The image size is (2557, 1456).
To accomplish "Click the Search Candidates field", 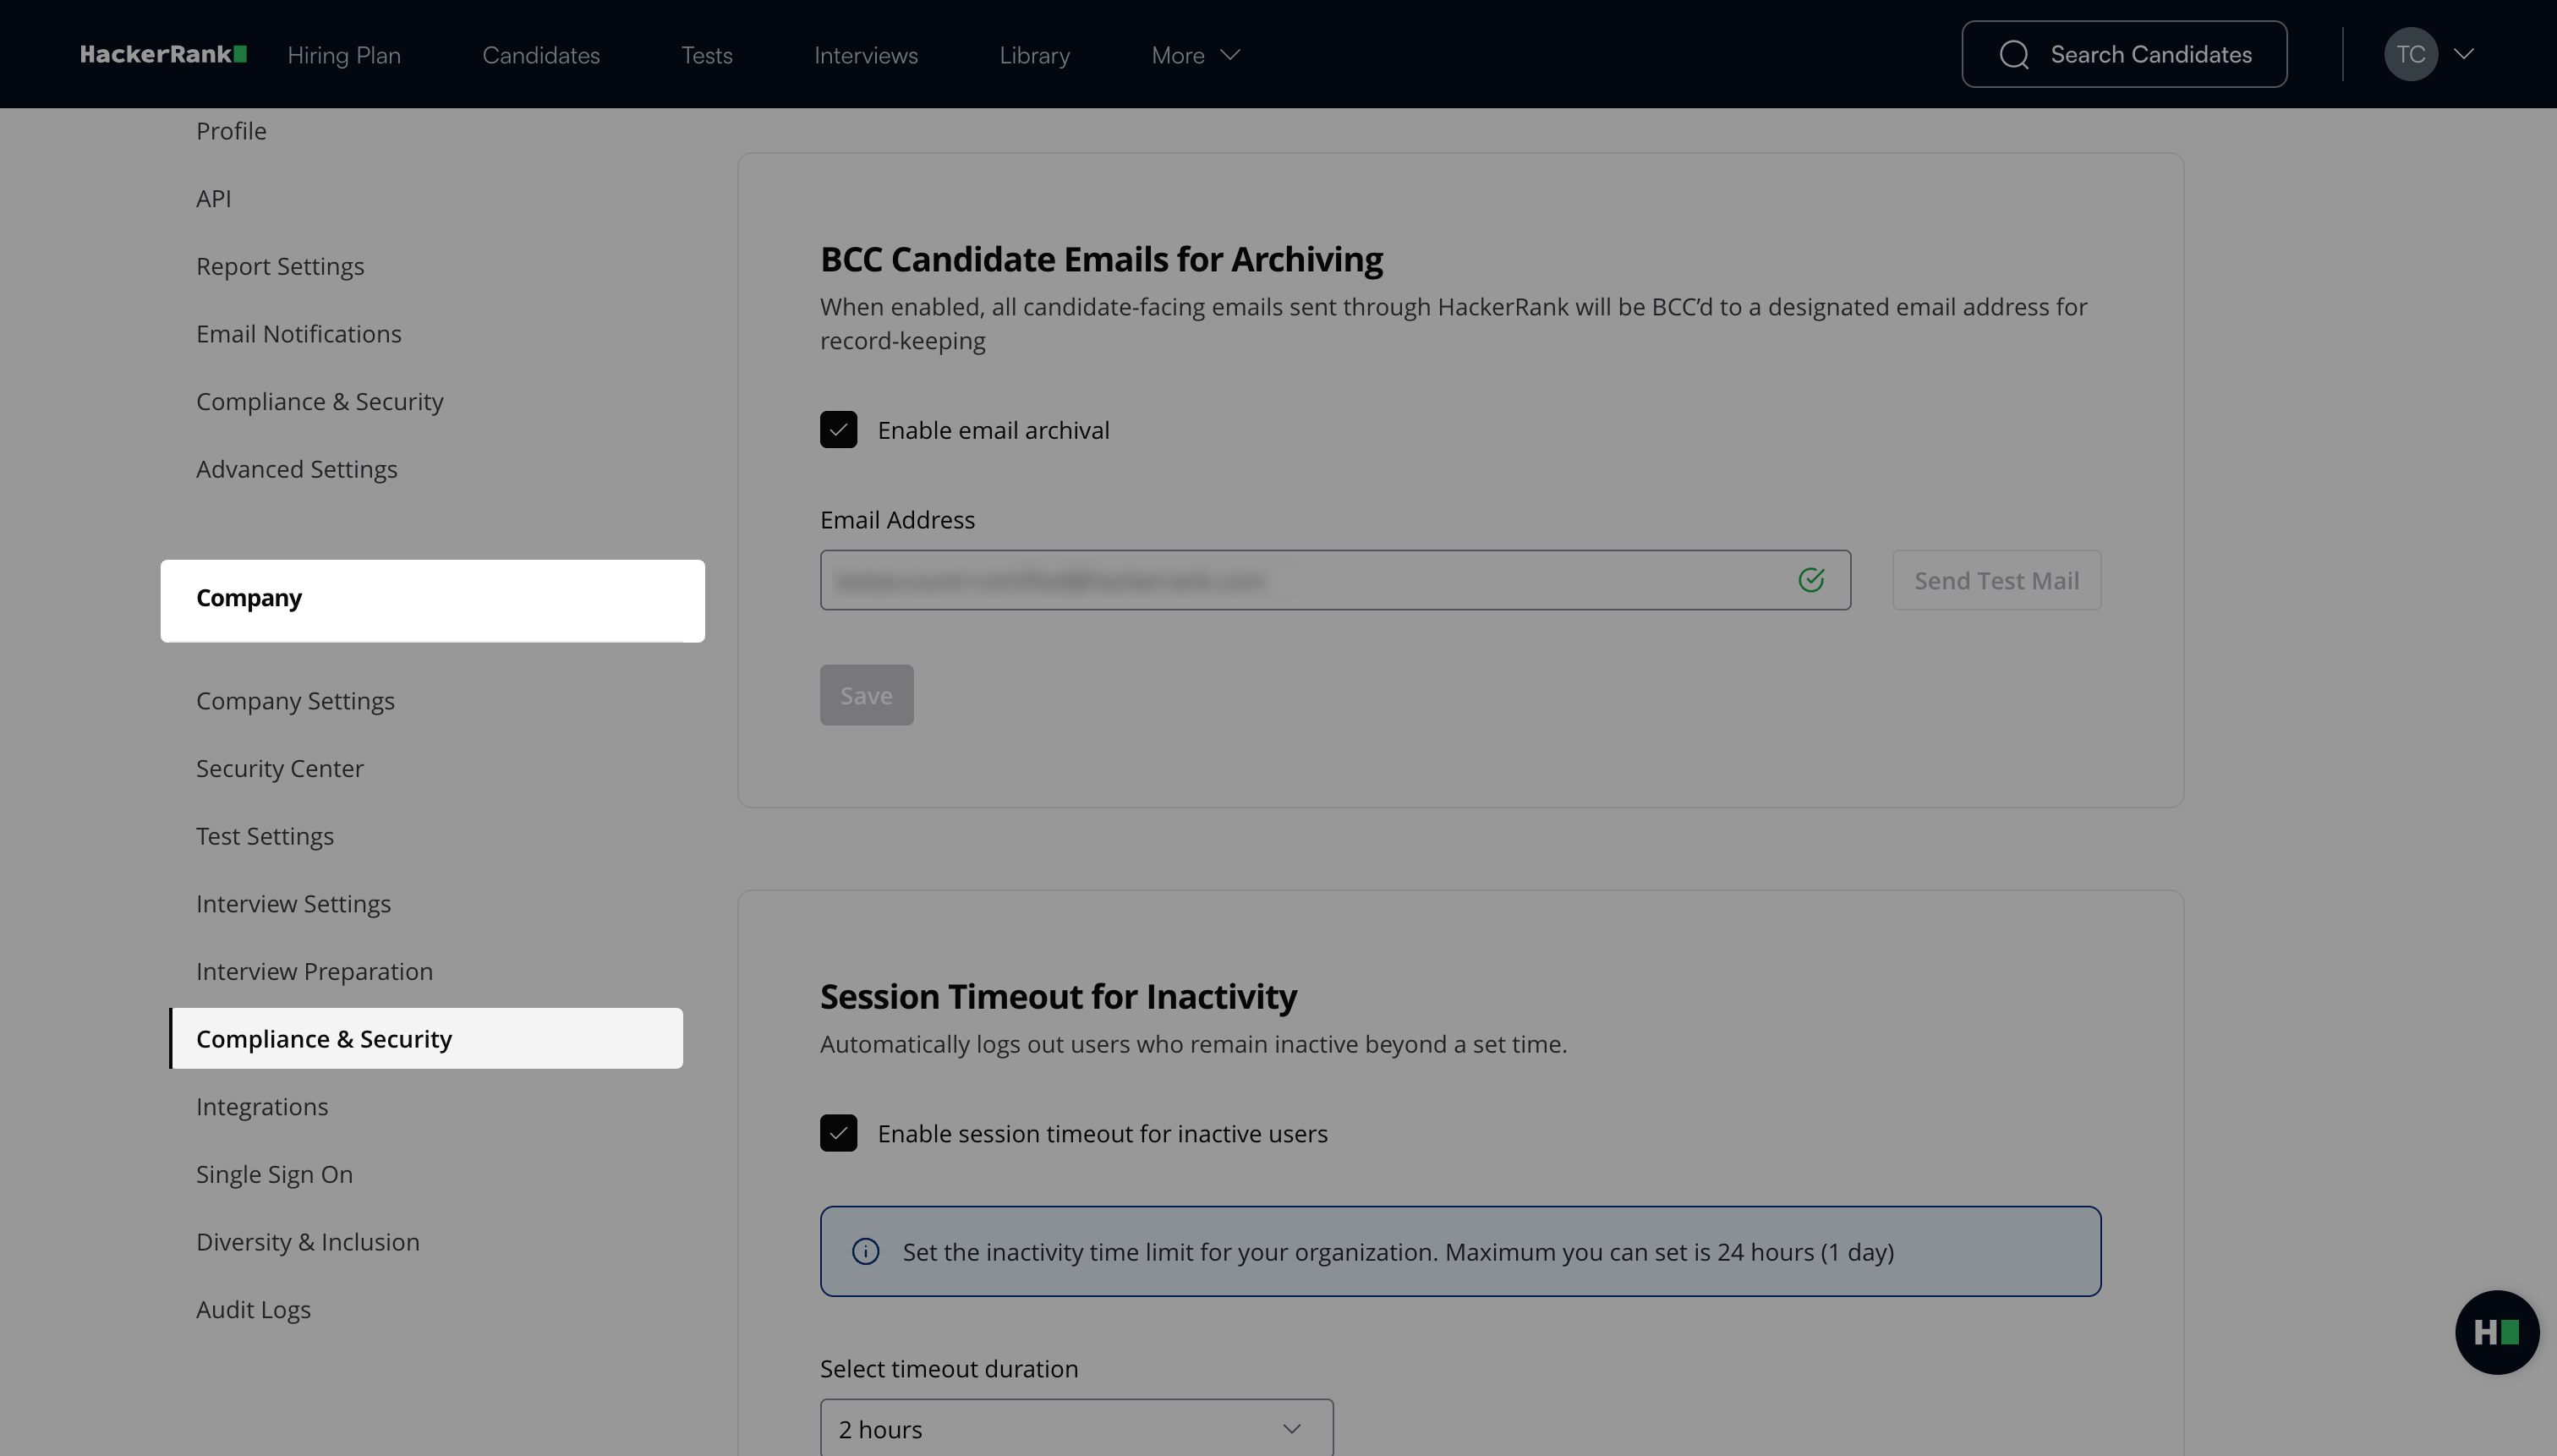I will (2124, 54).
